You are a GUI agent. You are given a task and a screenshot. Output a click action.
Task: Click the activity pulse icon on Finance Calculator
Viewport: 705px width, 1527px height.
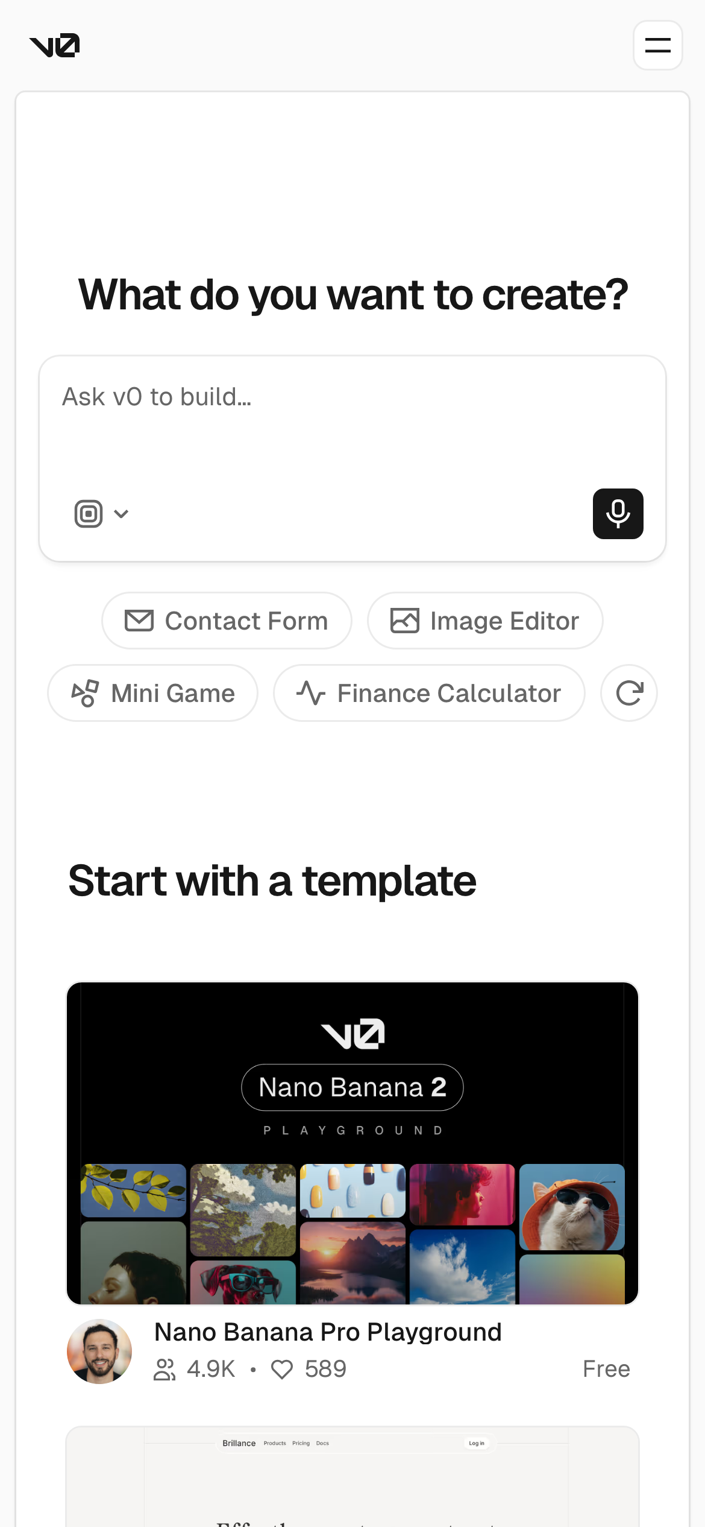311,693
